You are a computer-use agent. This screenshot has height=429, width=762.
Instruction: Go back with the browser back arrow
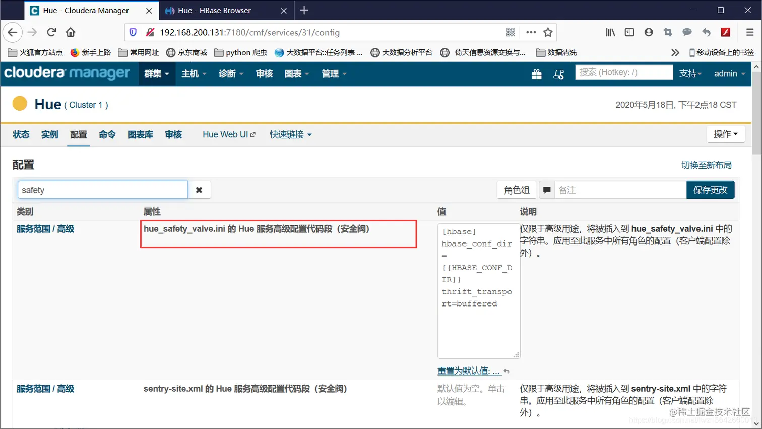13,32
